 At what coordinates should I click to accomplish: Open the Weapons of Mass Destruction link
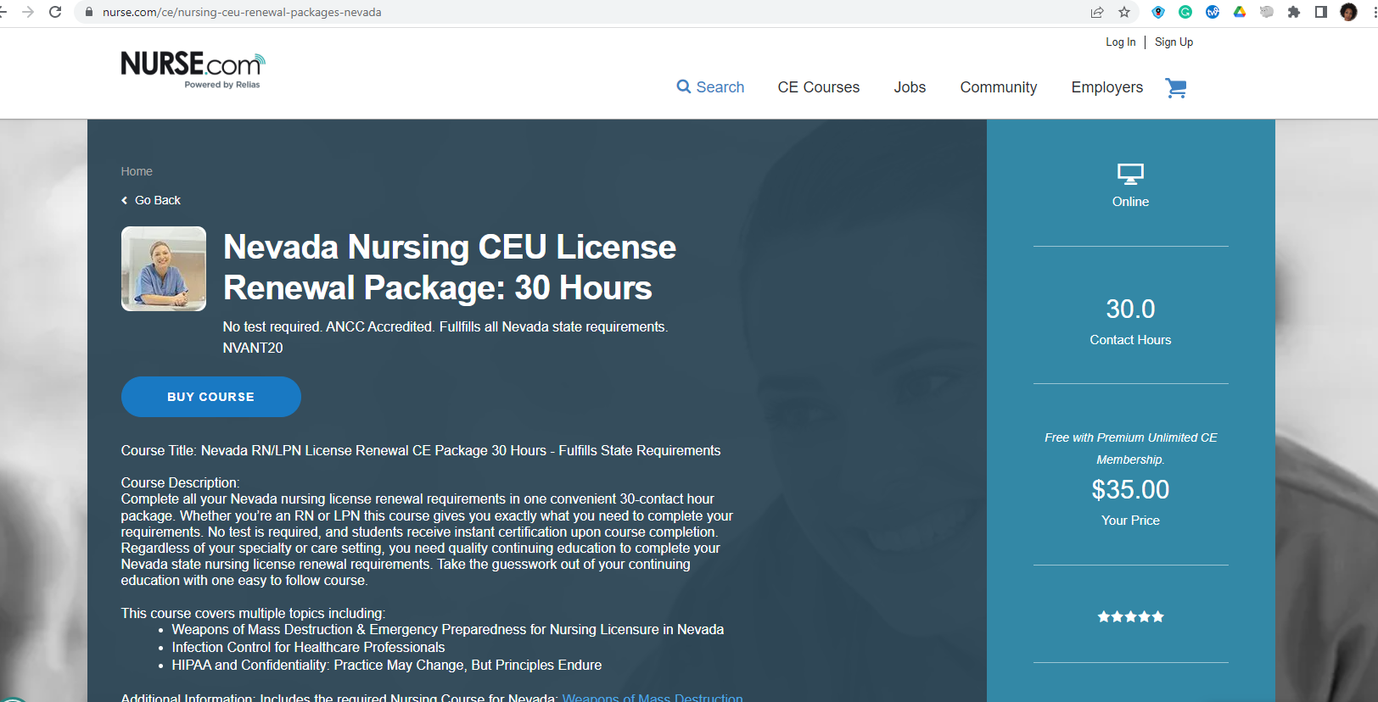click(x=653, y=697)
